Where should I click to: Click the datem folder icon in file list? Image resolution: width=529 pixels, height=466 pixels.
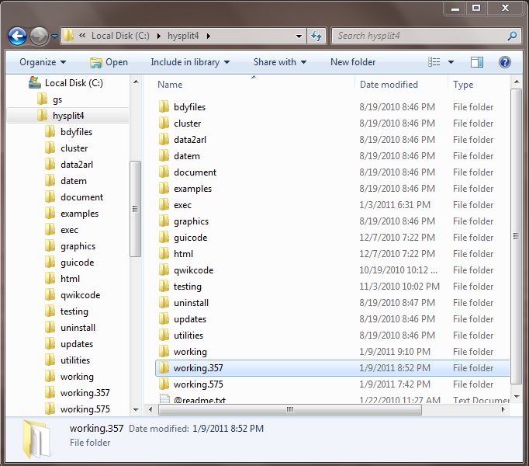click(164, 156)
